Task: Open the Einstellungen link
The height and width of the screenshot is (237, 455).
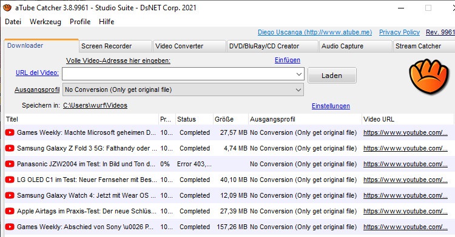Action: 331,106
